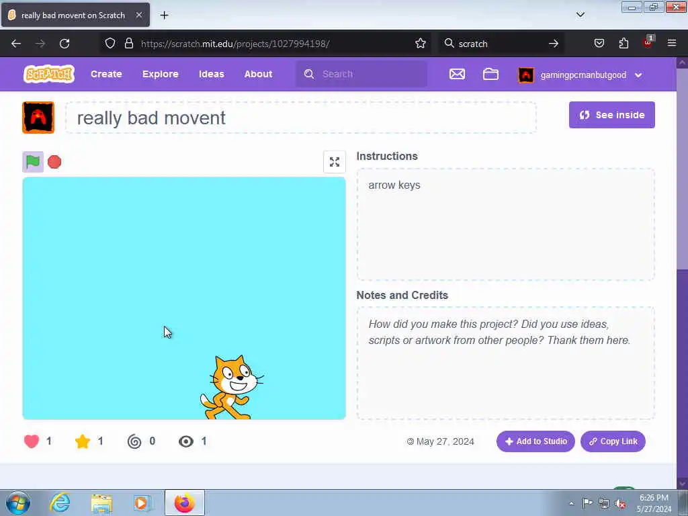Click the views eye icon

pos(186,441)
